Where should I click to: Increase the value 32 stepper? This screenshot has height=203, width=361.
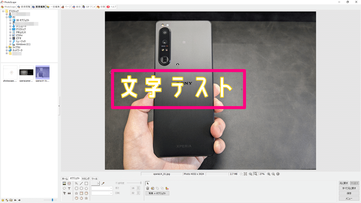pyautogui.click(x=138, y=192)
